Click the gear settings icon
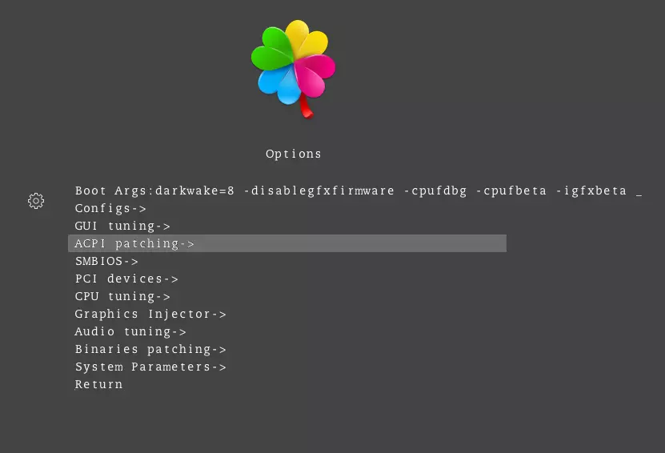The image size is (665, 453). (x=36, y=201)
